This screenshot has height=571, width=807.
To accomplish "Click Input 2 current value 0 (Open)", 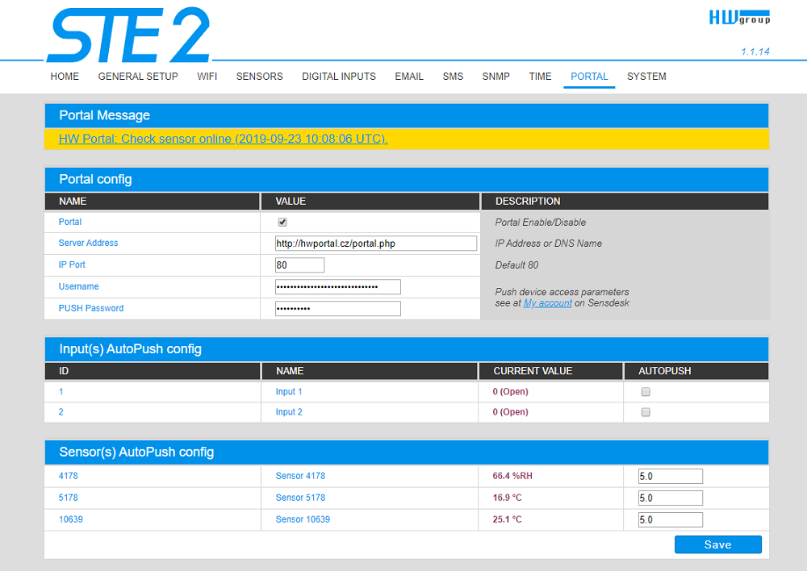I will tap(511, 412).
